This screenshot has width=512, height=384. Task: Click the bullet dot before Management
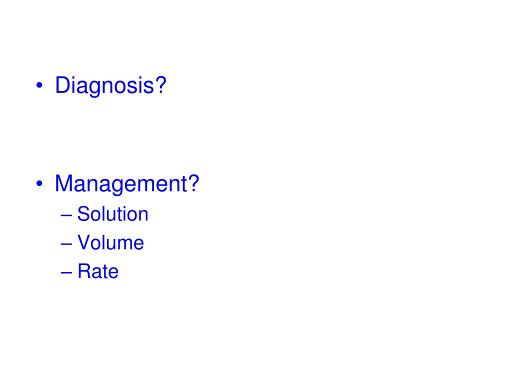(39, 183)
